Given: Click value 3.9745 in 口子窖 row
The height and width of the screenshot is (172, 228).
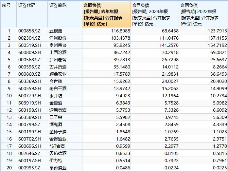Looking at the screenshot, I should click(172, 117).
